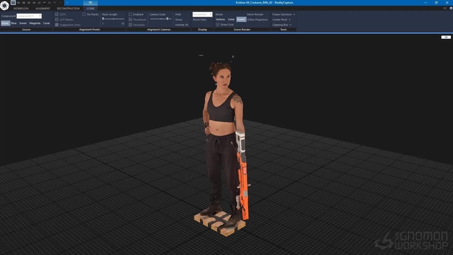The height and width of the screenshot is (255, 453).
Task: Expand the Clipping Box dropdown
Action: [282, 25]
